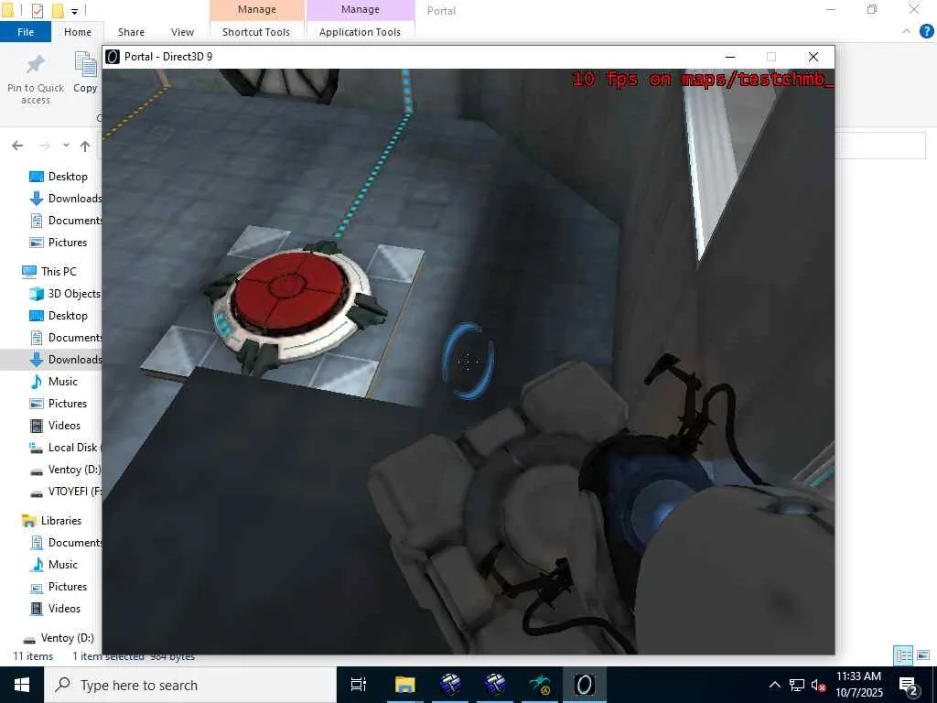Open the Windows Start menu
This screenshot has height=703, width=937.
[22, 685]
